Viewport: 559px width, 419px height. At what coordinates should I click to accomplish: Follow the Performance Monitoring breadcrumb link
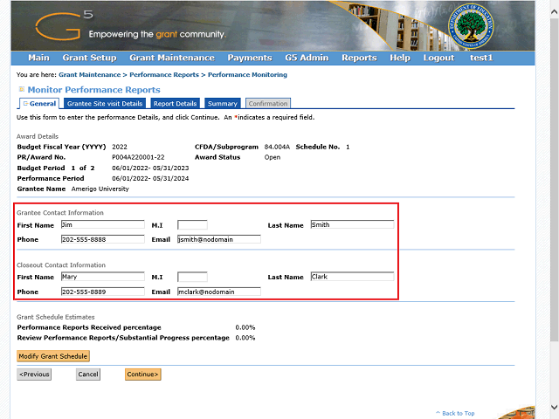[x=247, y=75]
